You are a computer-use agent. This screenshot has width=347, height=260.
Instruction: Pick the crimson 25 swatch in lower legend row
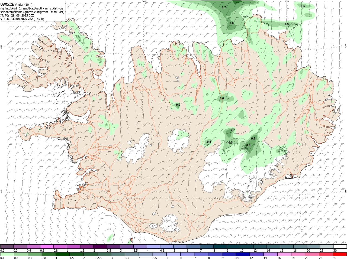[x=325, y=254]
